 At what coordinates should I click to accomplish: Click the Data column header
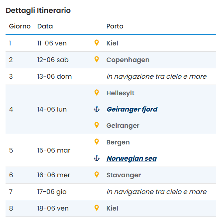click(45, 26)
